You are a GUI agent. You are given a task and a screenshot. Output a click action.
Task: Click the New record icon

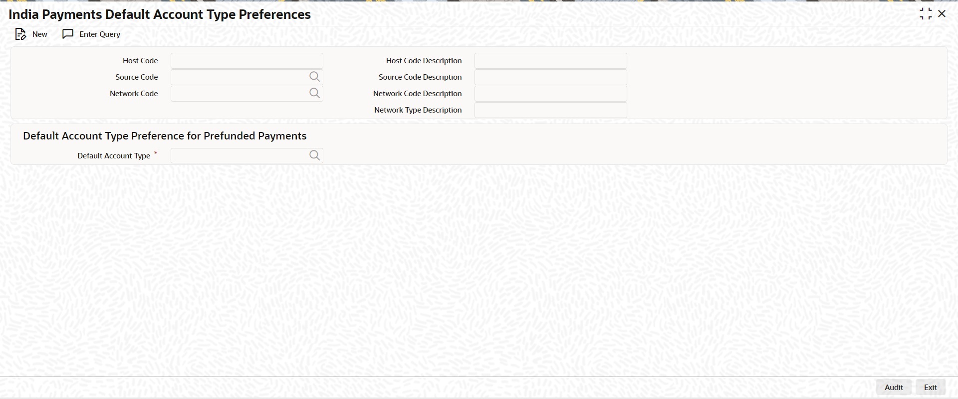tap(20, 34)
